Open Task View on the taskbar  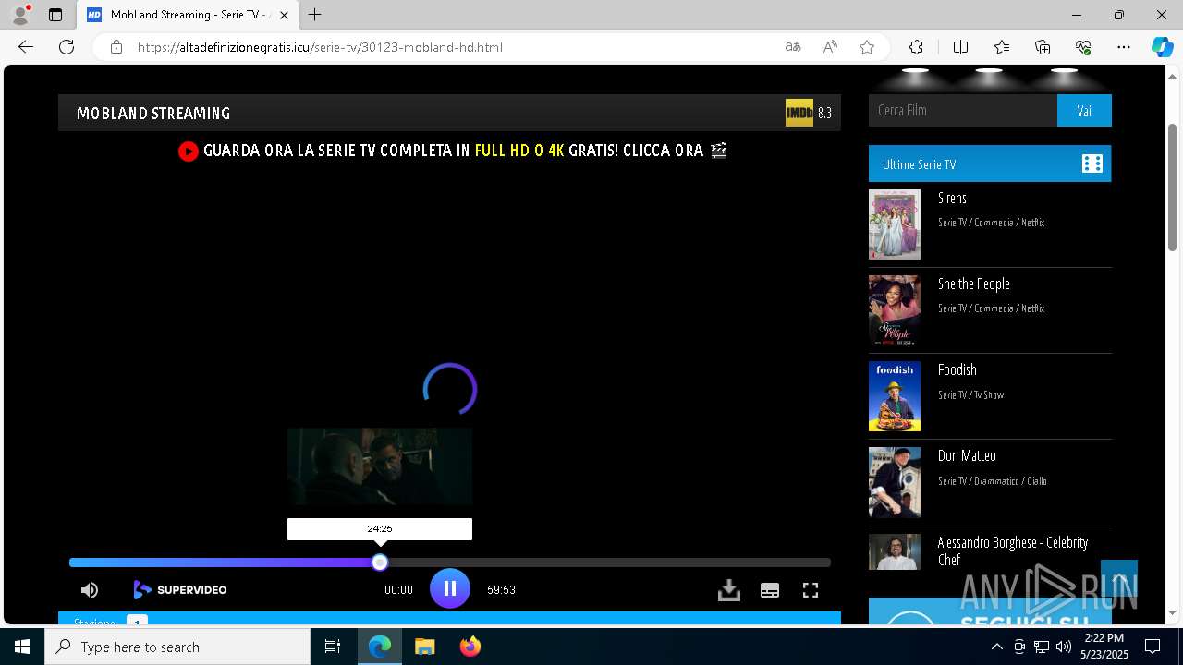pyautogui.click(x=333, y=647)
